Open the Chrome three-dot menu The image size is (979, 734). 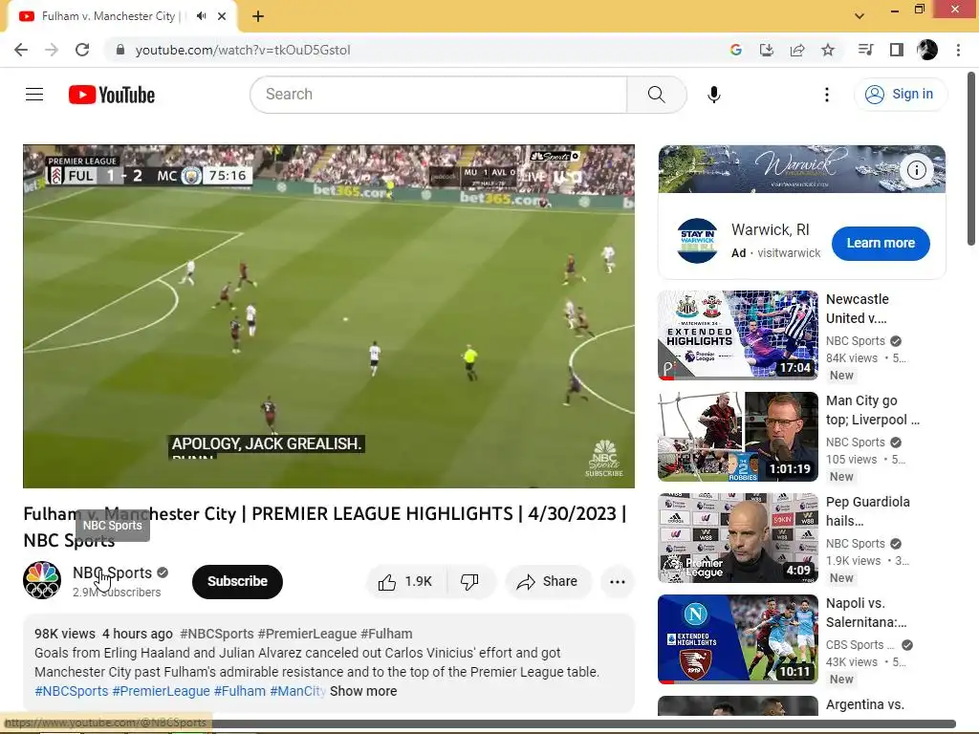coord(958,50)
